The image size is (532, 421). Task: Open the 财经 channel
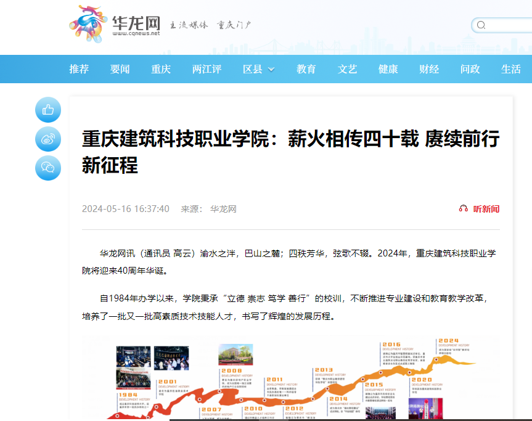point(429,69)
